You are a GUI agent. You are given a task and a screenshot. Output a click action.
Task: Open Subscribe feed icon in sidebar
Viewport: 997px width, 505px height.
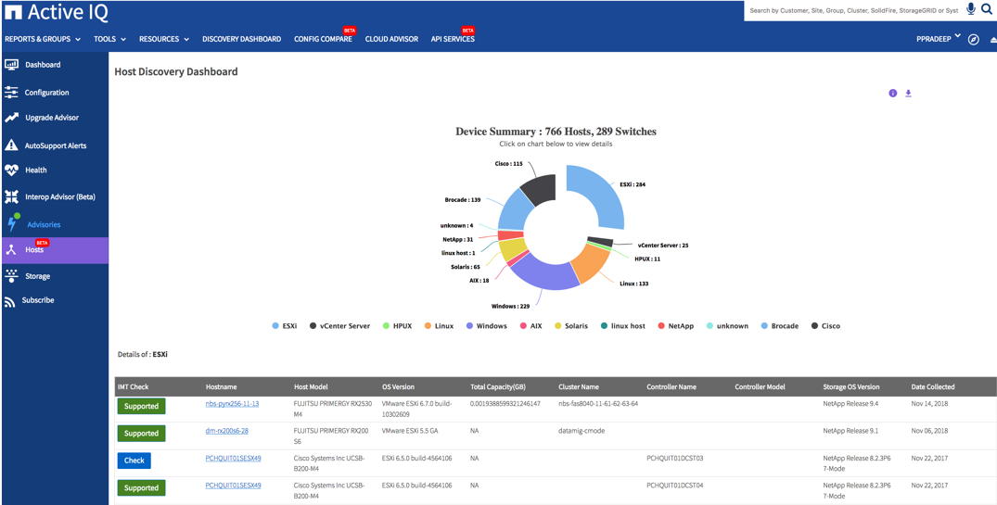10,301
